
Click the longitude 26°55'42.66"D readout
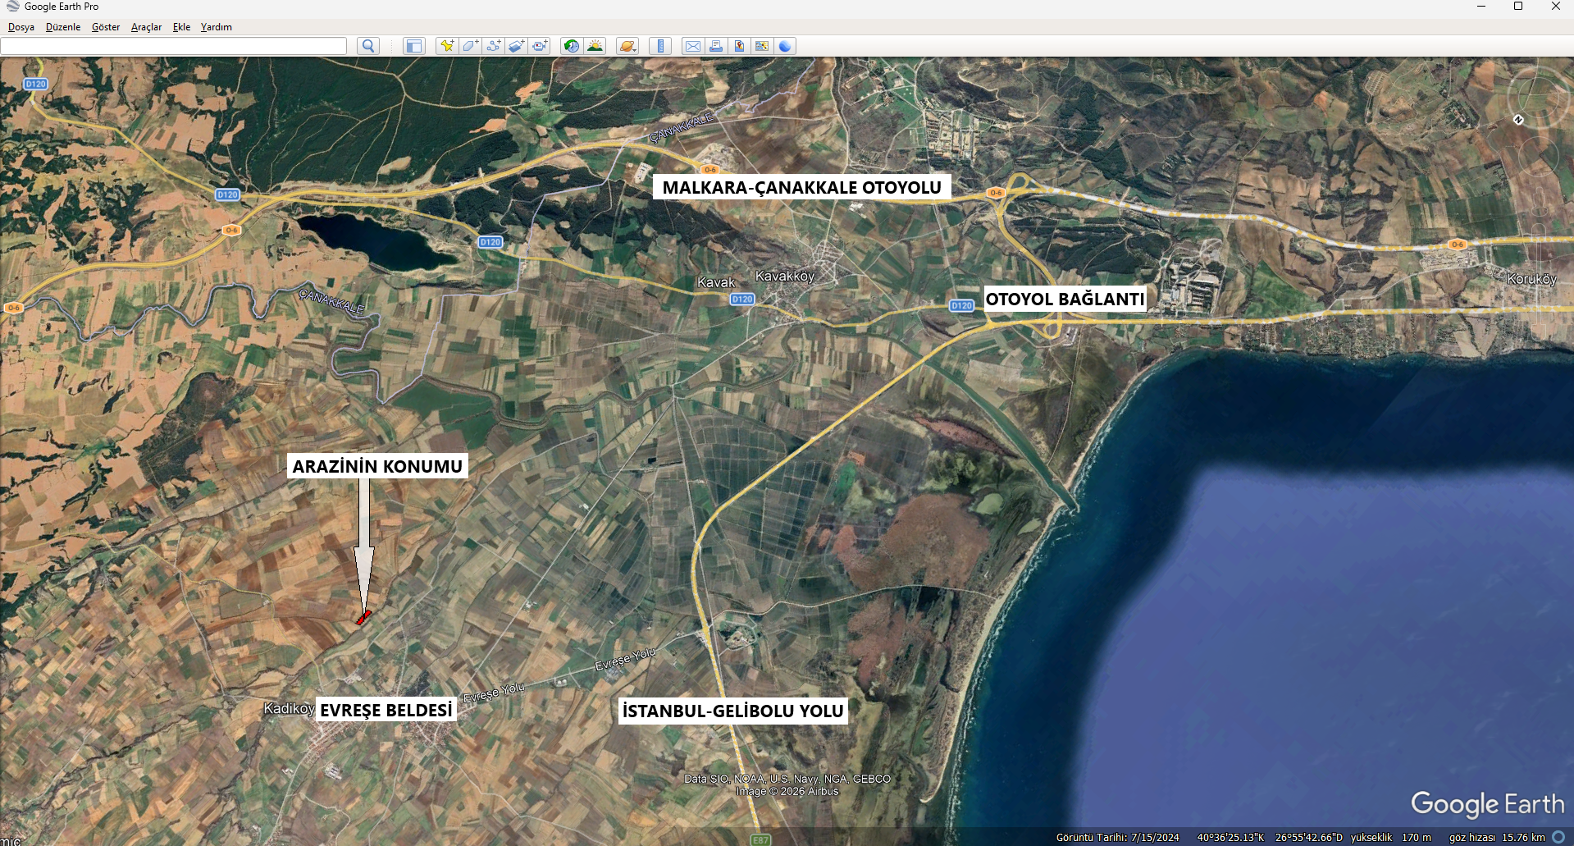tap(1309, 838)
